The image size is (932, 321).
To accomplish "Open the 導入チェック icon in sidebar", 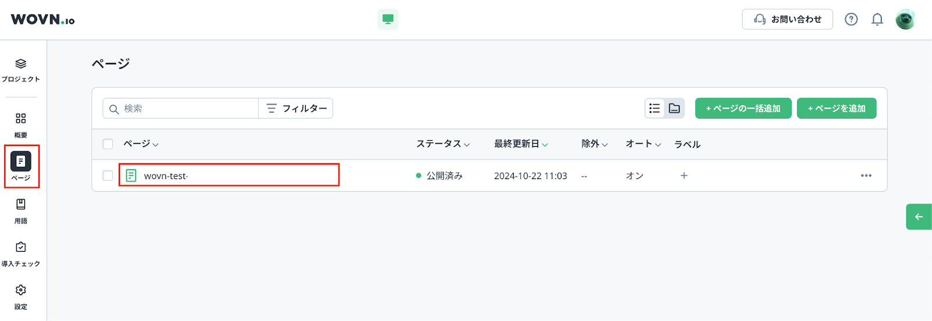I will (20, 248).
